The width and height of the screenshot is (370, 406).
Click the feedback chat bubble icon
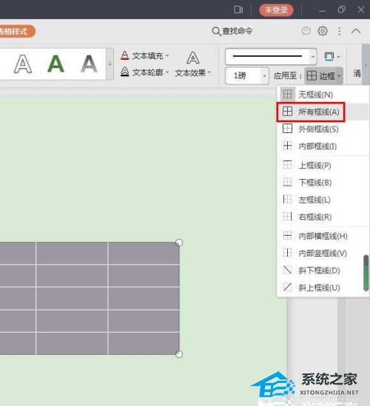point(306,31)
